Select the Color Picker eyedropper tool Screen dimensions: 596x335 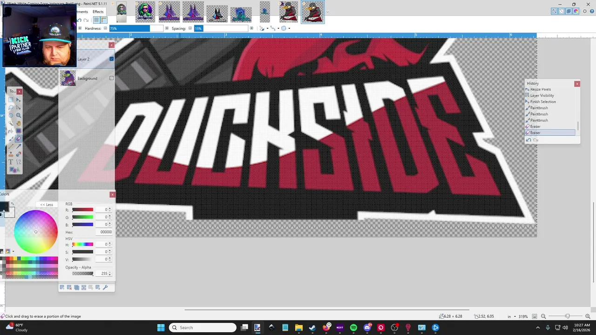19,147
